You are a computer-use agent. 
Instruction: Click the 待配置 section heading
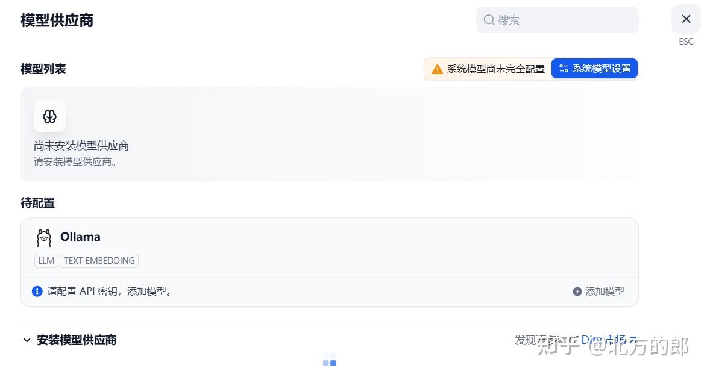pos(37,203)
